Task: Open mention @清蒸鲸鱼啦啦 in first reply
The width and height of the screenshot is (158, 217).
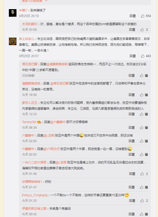Action: 57,64
